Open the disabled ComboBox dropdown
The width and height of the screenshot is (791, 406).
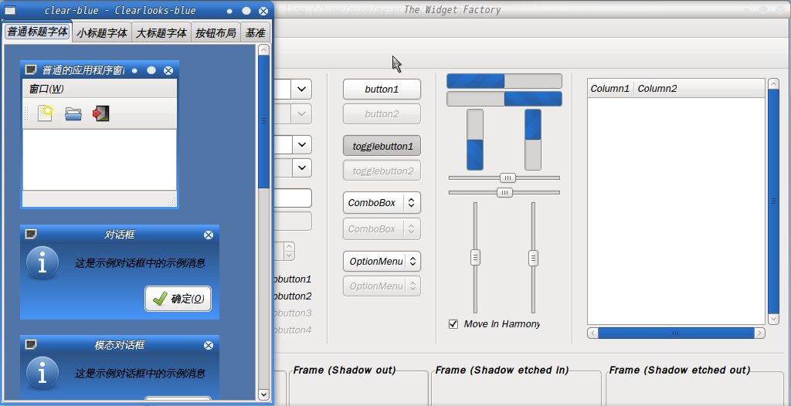tap(382, 229)
